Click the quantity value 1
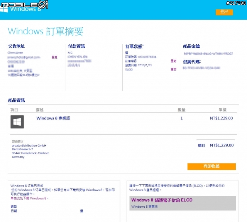Image resolution: width=247 pixels, height=222 pixels. [x=181, y=118]
